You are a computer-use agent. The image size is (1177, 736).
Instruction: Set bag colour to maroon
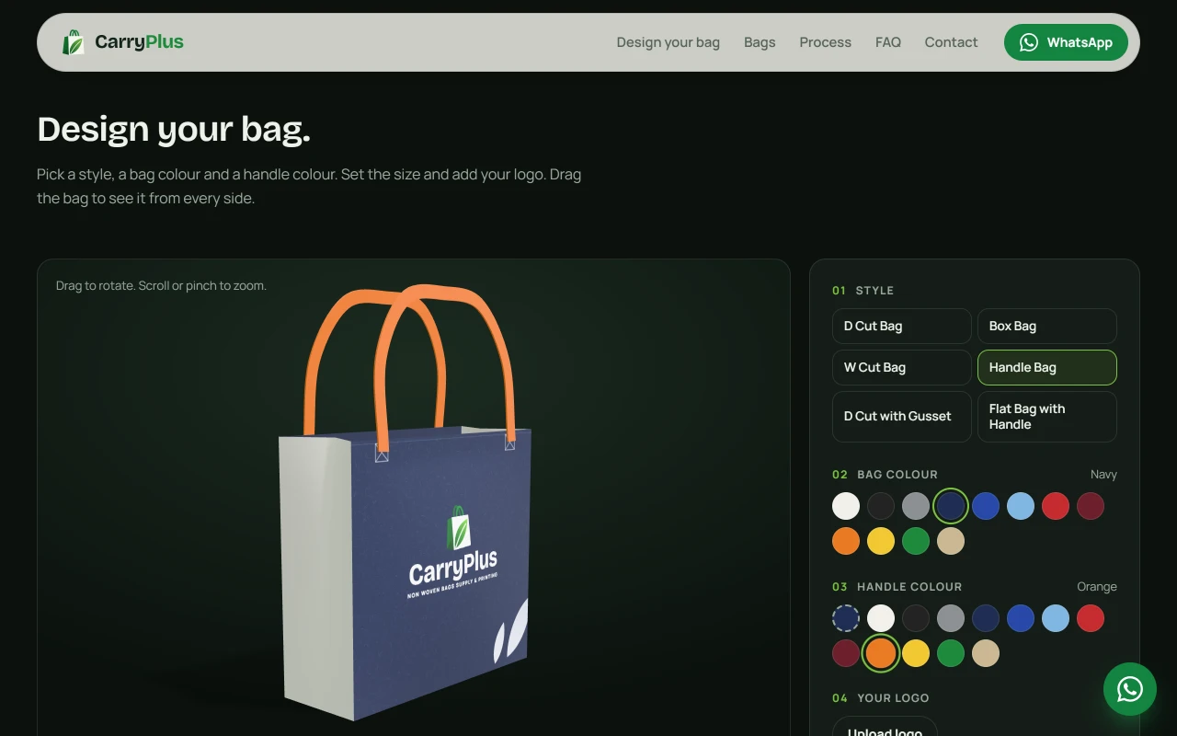tap(1091, 506)
